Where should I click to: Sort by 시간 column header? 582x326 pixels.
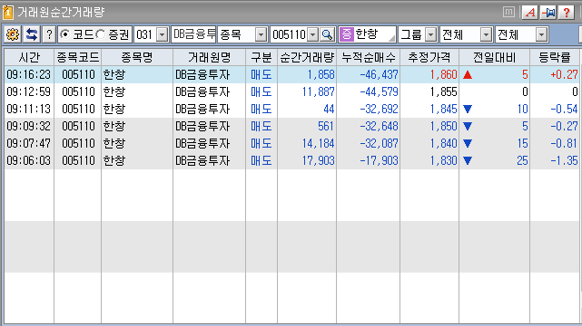(29, 57)
